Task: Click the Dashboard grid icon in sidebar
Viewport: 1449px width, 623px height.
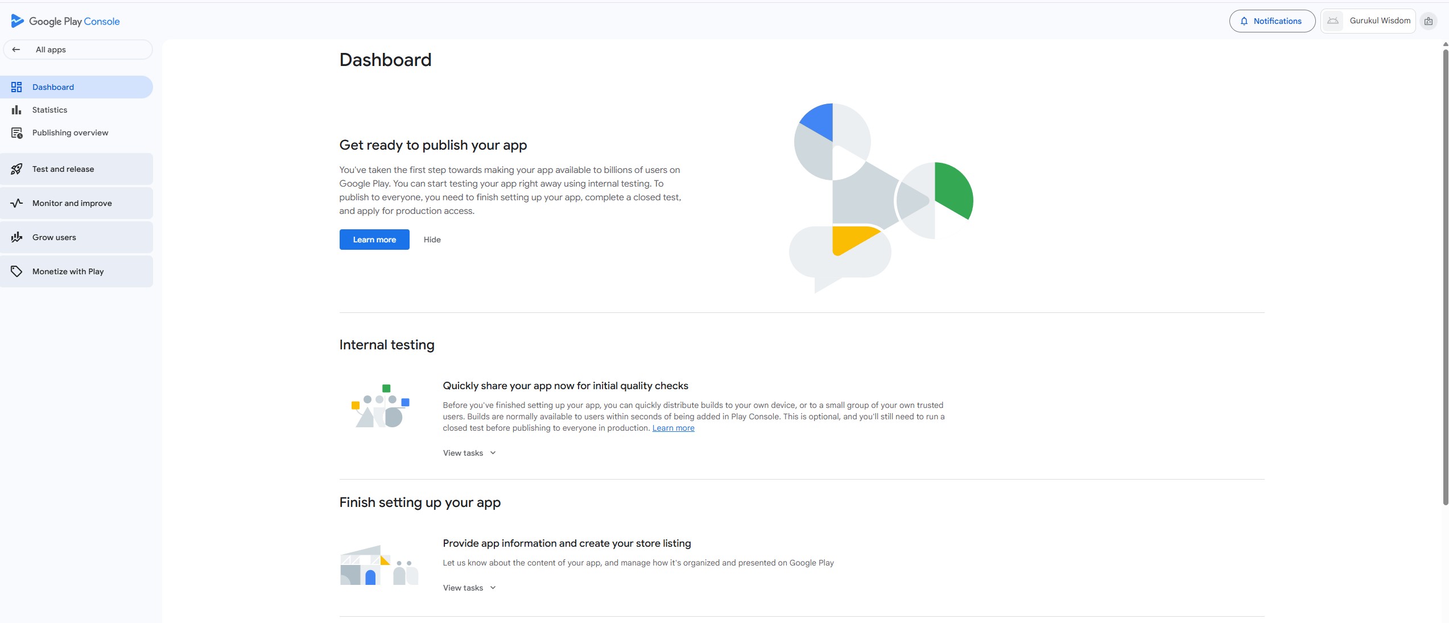Action: 16,87
